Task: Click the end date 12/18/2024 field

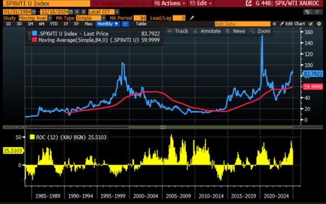Action: click(x=55, y=12)
